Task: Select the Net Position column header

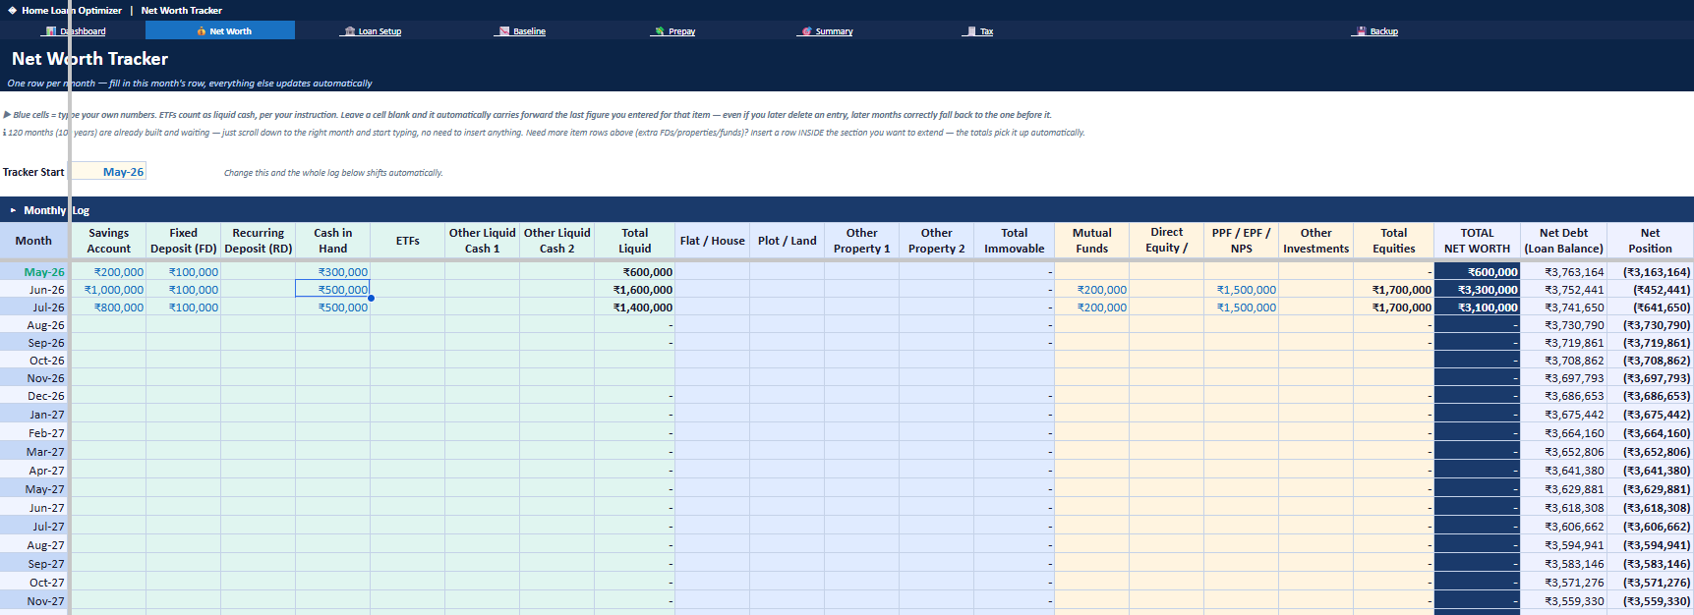Action: point(1650,241)
